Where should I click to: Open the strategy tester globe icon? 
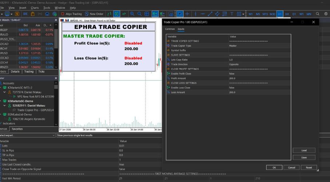[x=55, y=14]
